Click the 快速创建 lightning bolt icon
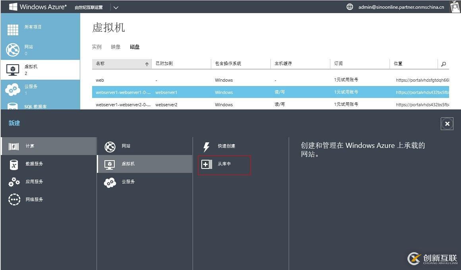 pos(206,147)
